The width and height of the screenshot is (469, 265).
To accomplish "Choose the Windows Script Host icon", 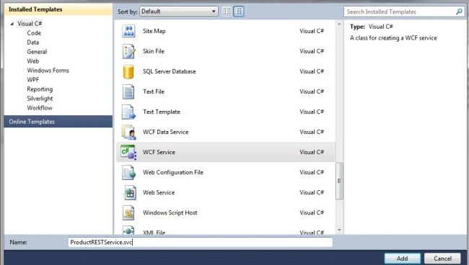I will point(128,212).
